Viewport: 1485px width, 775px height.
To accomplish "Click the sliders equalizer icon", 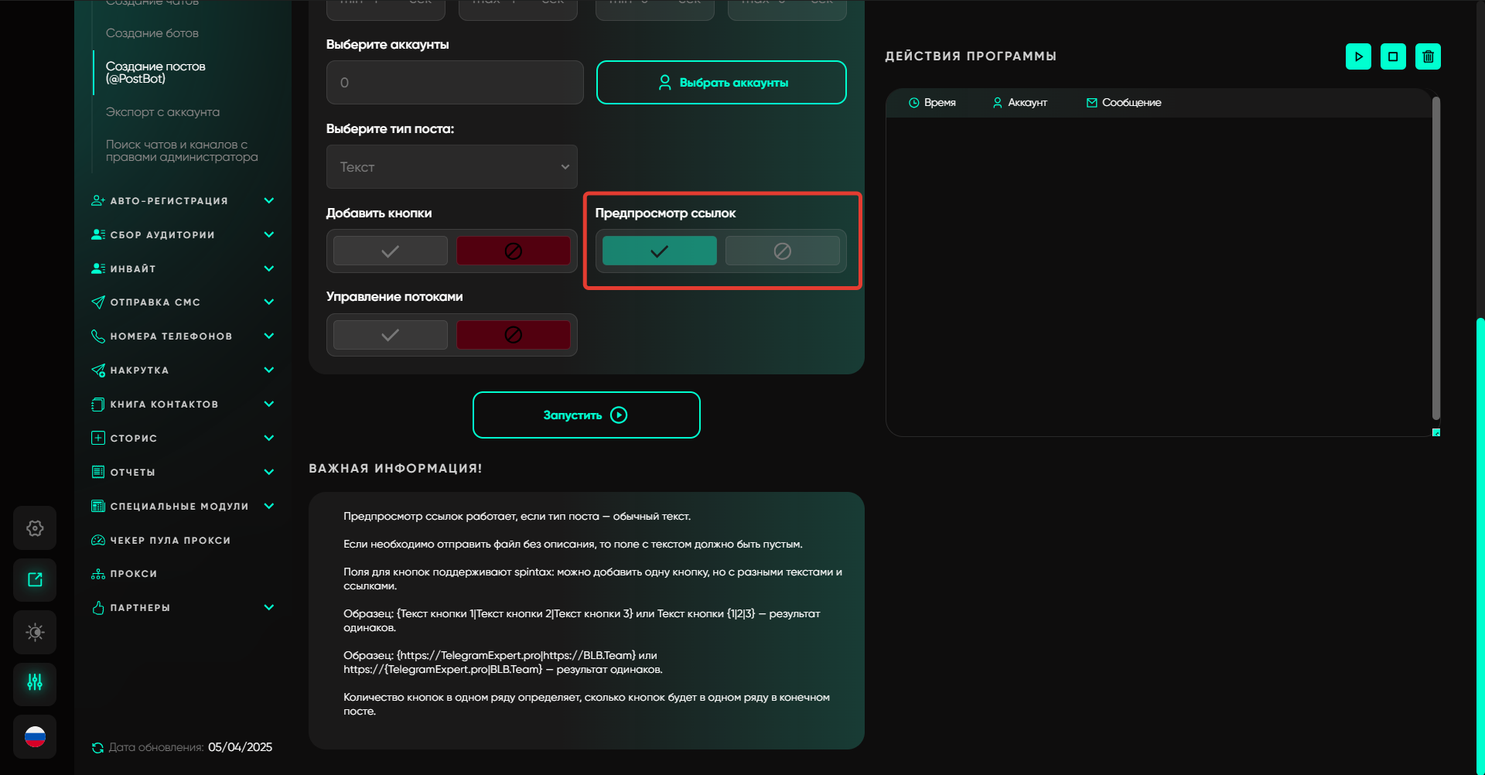I will tap(35, 683).
